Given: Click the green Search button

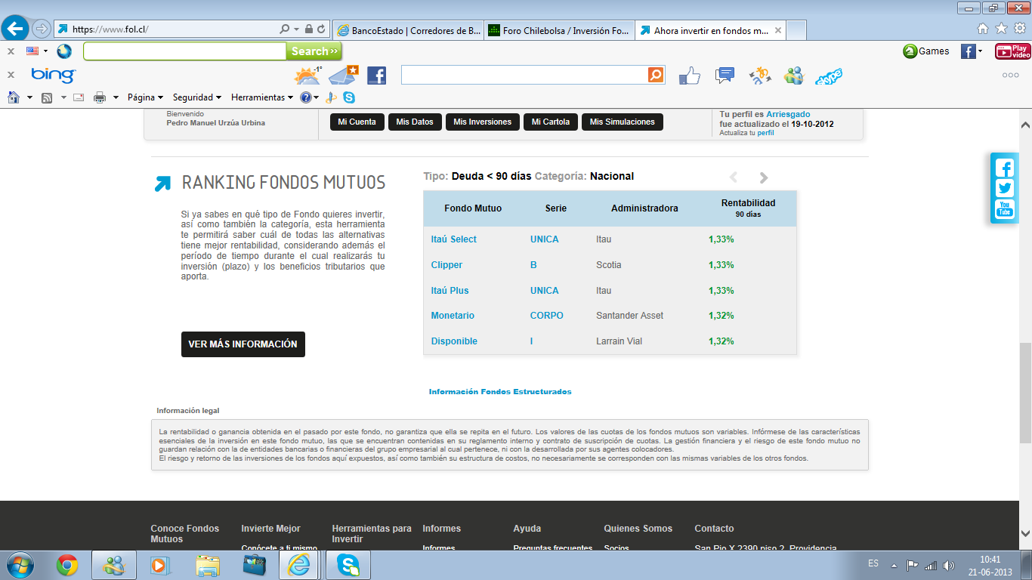Looking at the screenshot, I should click(314, 51).
